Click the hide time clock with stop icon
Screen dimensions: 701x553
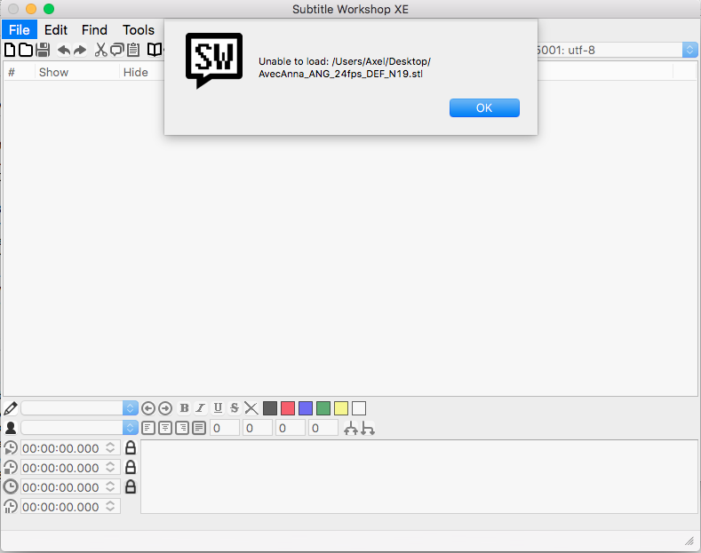click(x=11, y=468)
